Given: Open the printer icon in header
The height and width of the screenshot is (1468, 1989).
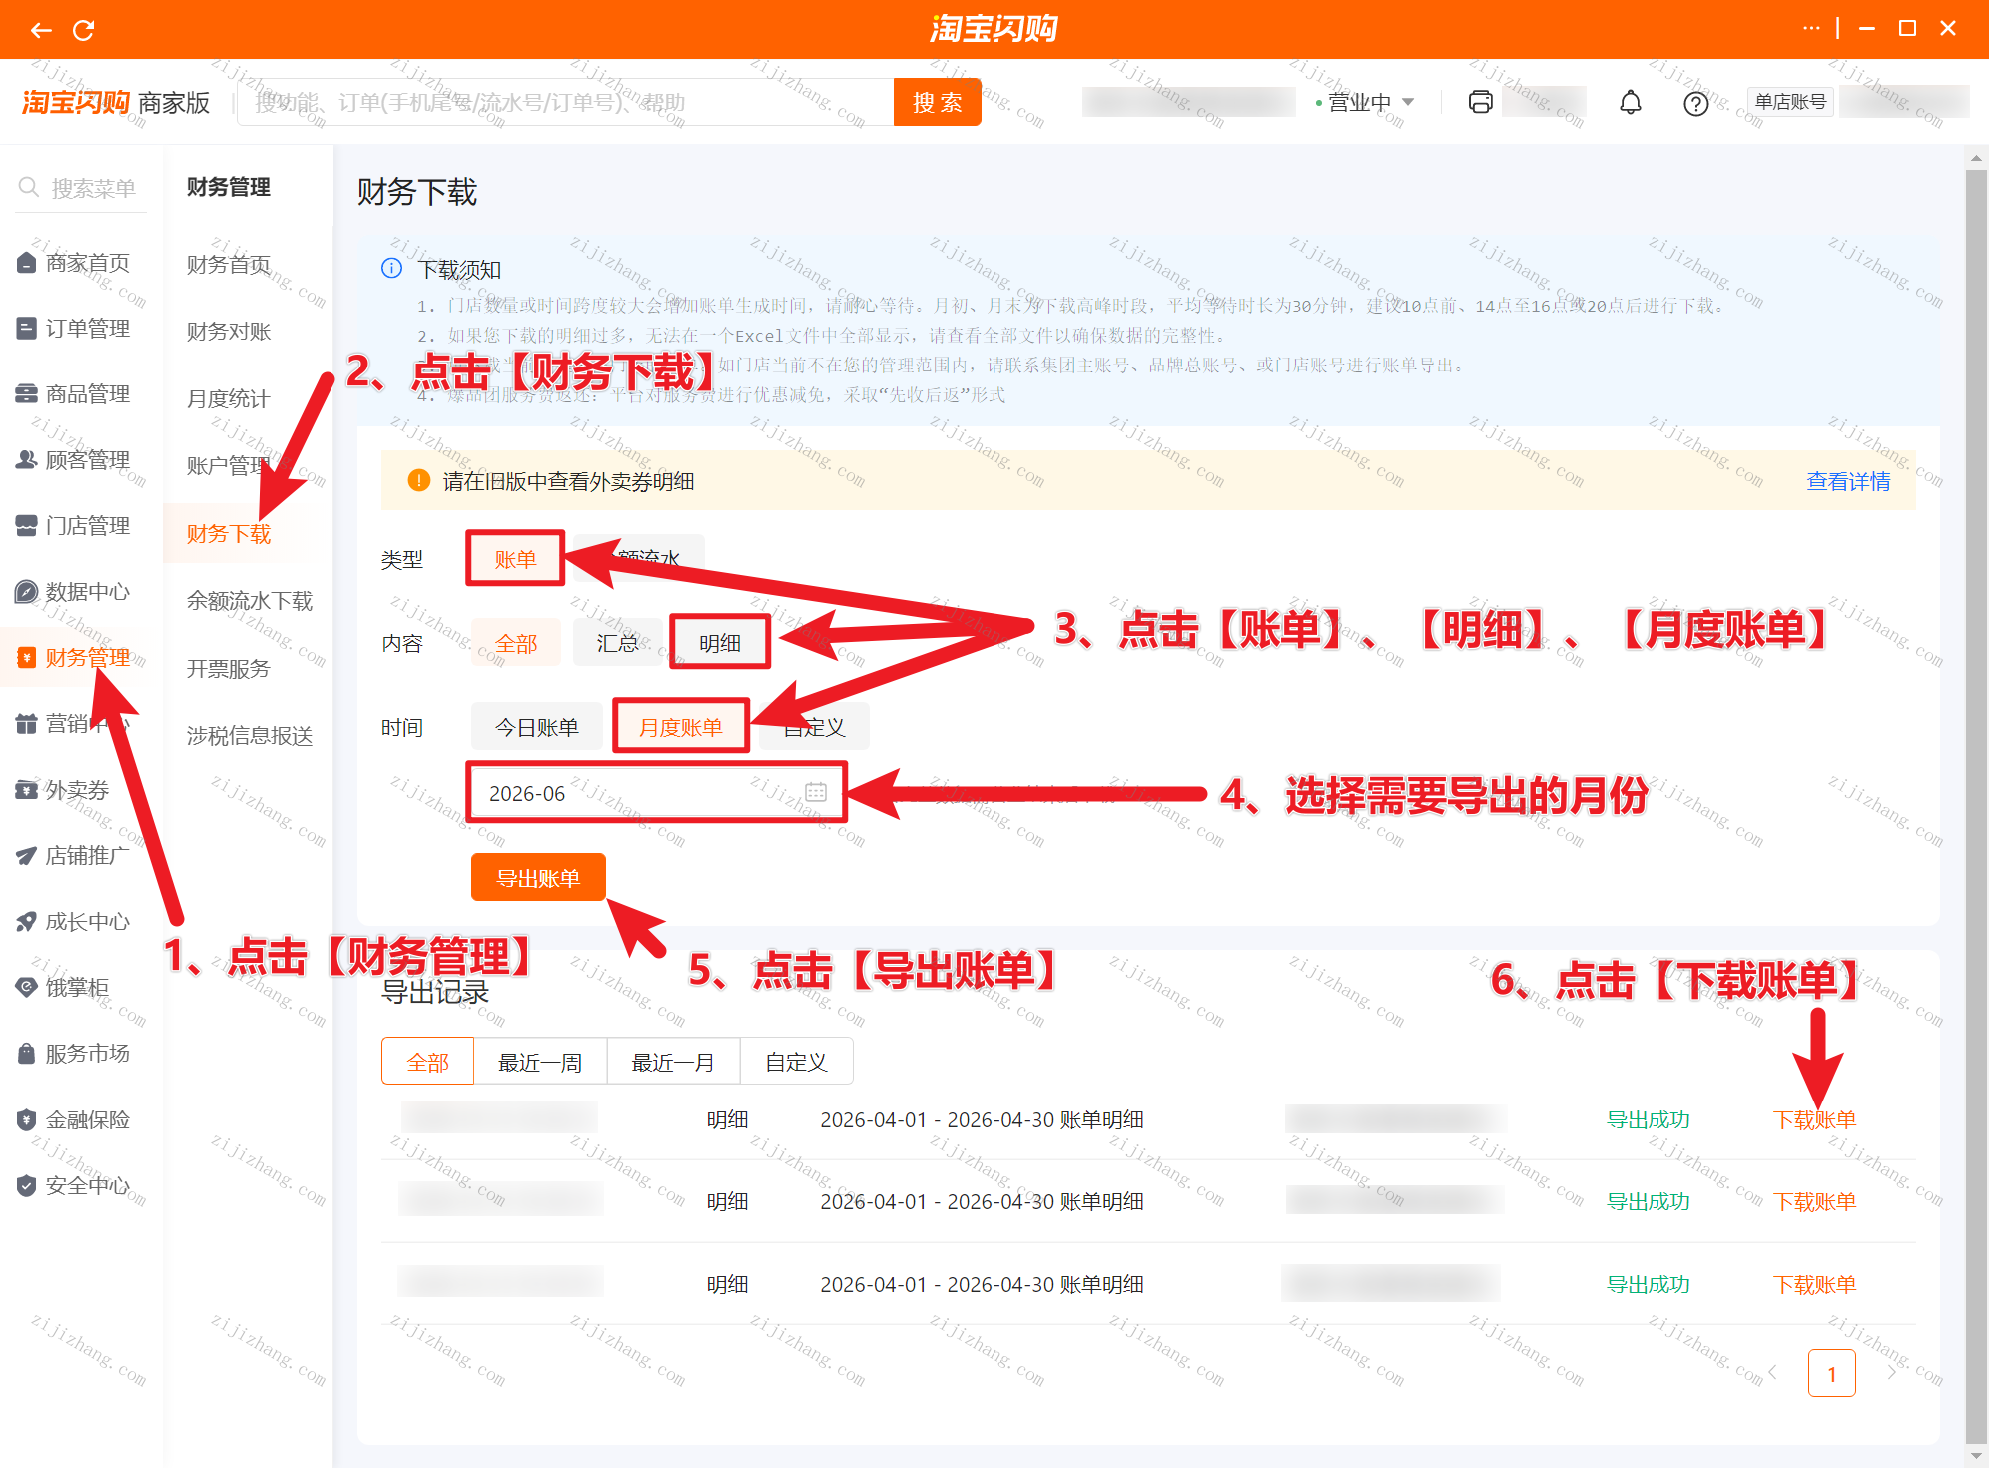Looking at the screenshot, I should point(1480,102).
